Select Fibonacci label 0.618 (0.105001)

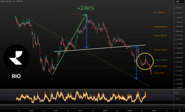click(160, 50)
